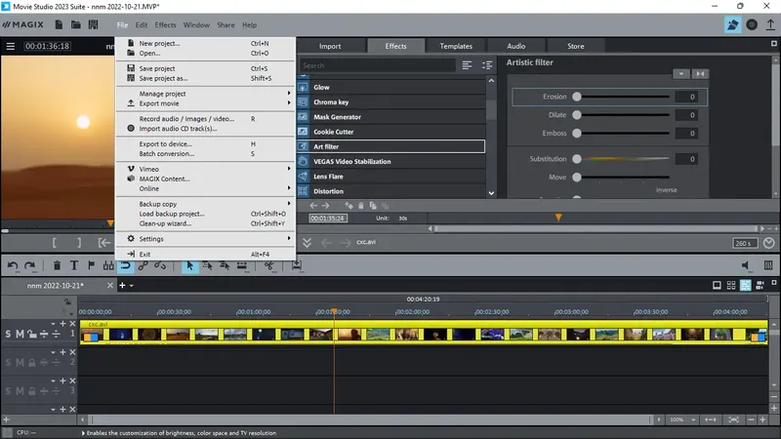This screenshot has width=781, height=439.
Task: Click the Emboss slider handle
Action: pyautogui.click(x=577, y=133)
